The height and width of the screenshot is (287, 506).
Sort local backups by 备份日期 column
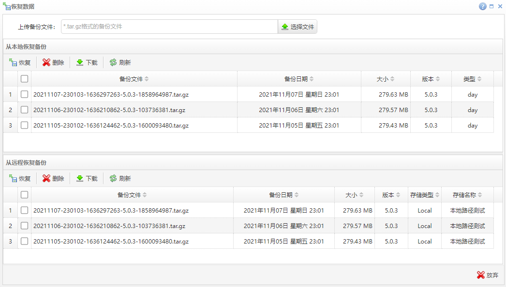tap(298, 79)
